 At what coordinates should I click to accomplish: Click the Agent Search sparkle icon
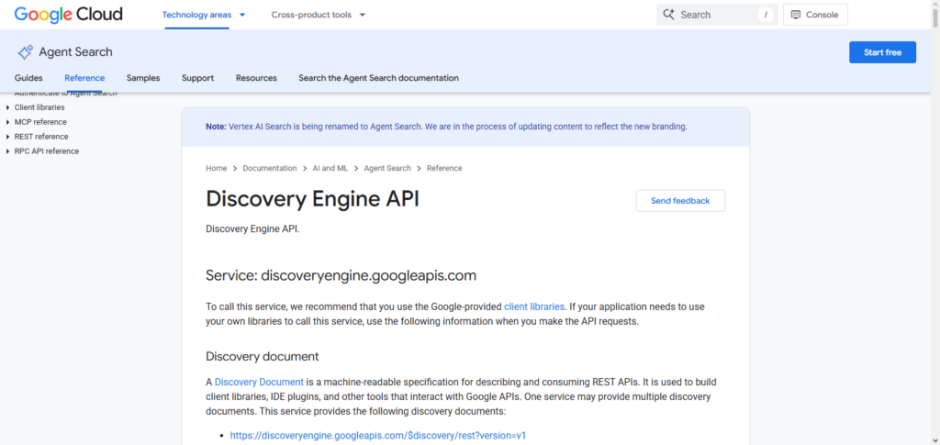tap(25, 52)
